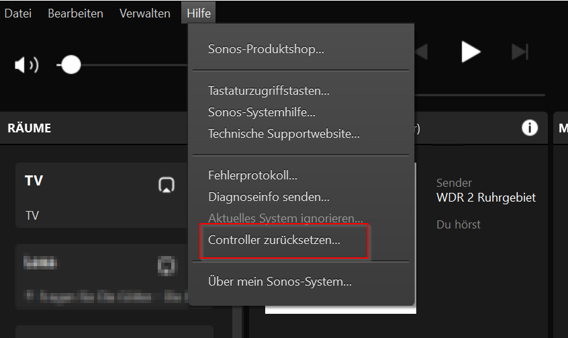Viewport: 568px width, 338px height.
Task: Click the volume slider knob
Action: [x=70, y=65]
